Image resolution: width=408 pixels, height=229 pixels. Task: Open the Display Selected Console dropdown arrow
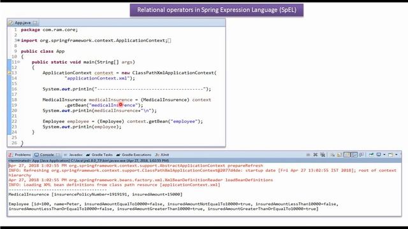click(384, 155)
